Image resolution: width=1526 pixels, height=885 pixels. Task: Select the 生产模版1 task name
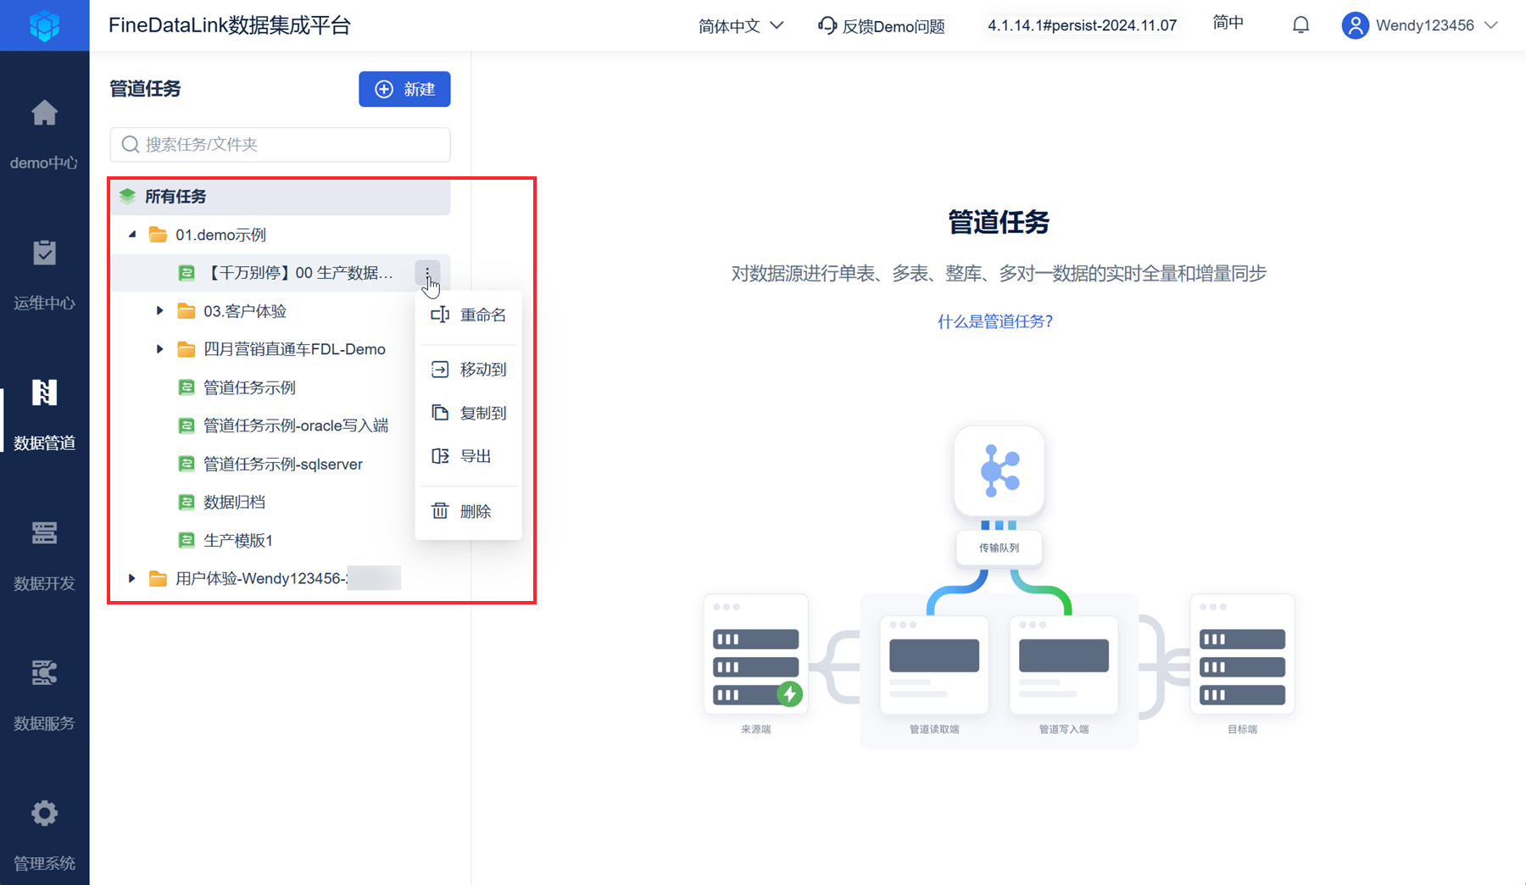tap(238, 540)
